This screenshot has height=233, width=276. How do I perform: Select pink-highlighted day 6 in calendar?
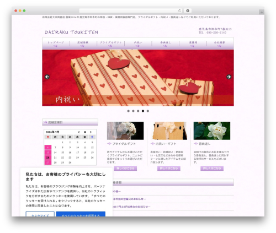coord(48,148)
